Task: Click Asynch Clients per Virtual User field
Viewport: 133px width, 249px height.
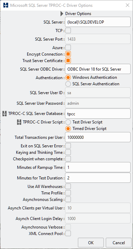Action: pyautogui.click(x=98, y=208)
